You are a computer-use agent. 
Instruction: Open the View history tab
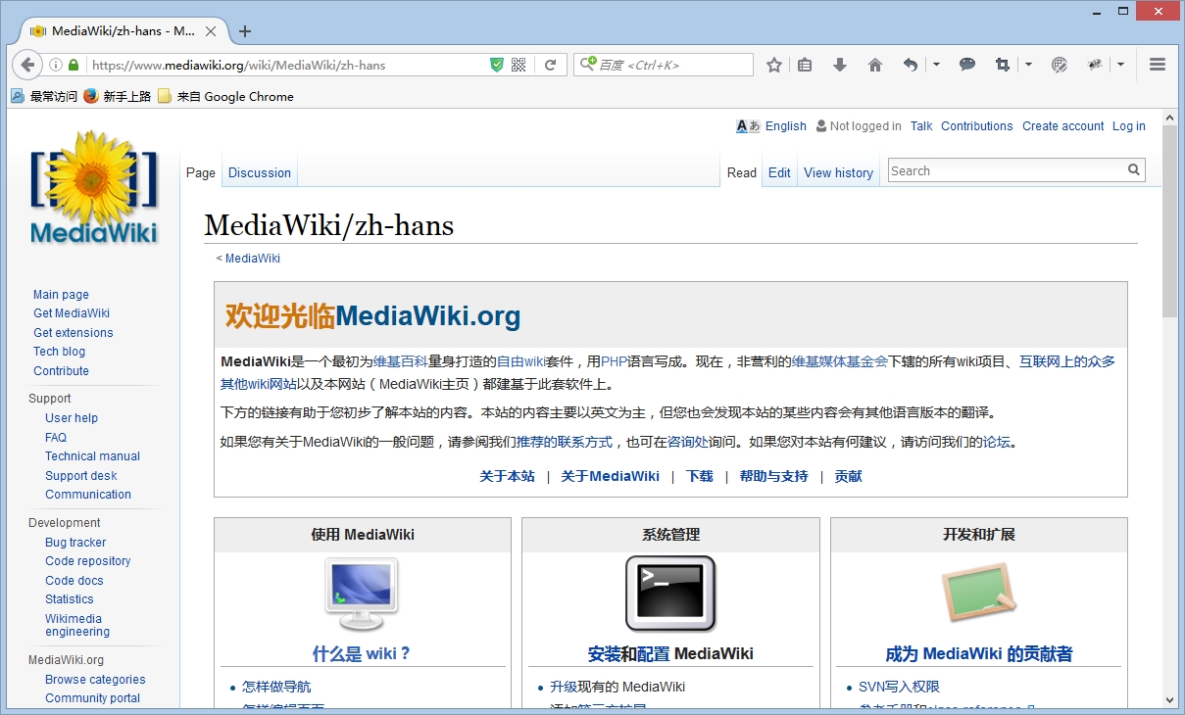coord(838,173)
